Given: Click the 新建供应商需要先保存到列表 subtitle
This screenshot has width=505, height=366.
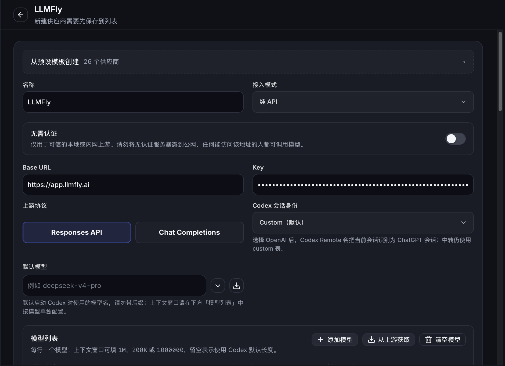Looking at the screenshot, I should click(76, 21).
